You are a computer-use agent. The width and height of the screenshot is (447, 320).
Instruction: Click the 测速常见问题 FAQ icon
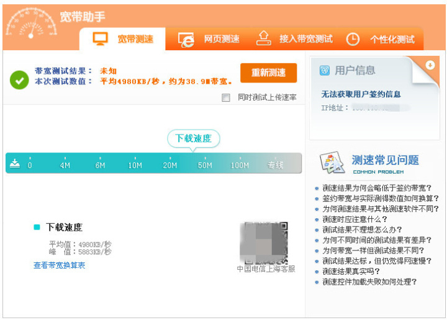(332, 162)
